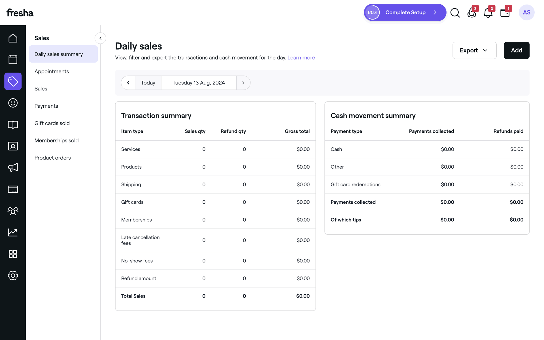Image resolution: width=544 pixels, height=340 pixels.
Task: Open the online profile portrait icon
Action: tap(13, 146)
